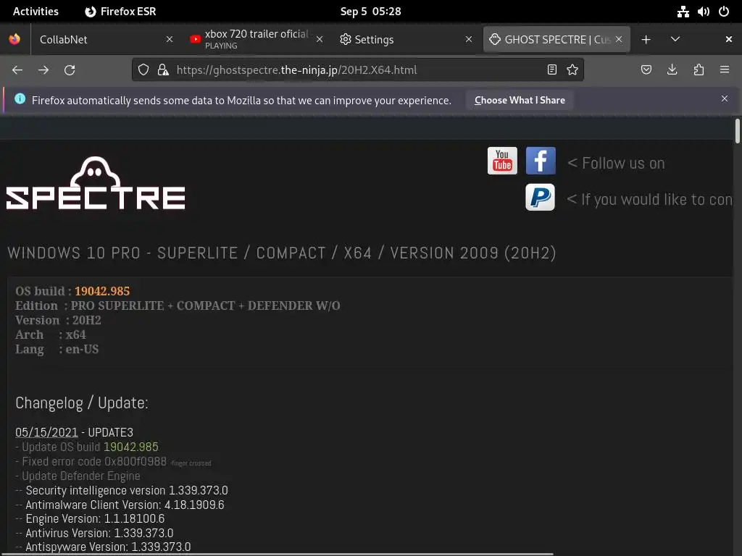This screenshot has height=556, width=742.
Task: Switch to the xbox 720 trailer tab
Action: click(x=256, y=39)
